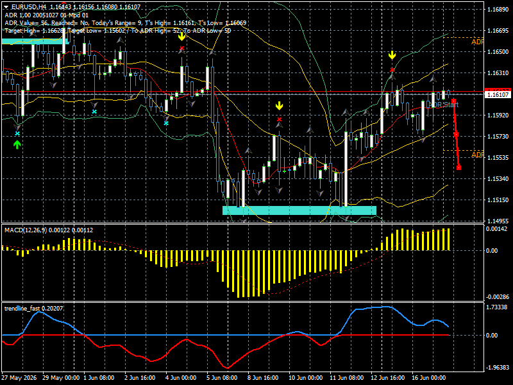Select the cyan support zone rectangle near 1.15150
This screenshot has height=385, width=513.
point(299,210)
